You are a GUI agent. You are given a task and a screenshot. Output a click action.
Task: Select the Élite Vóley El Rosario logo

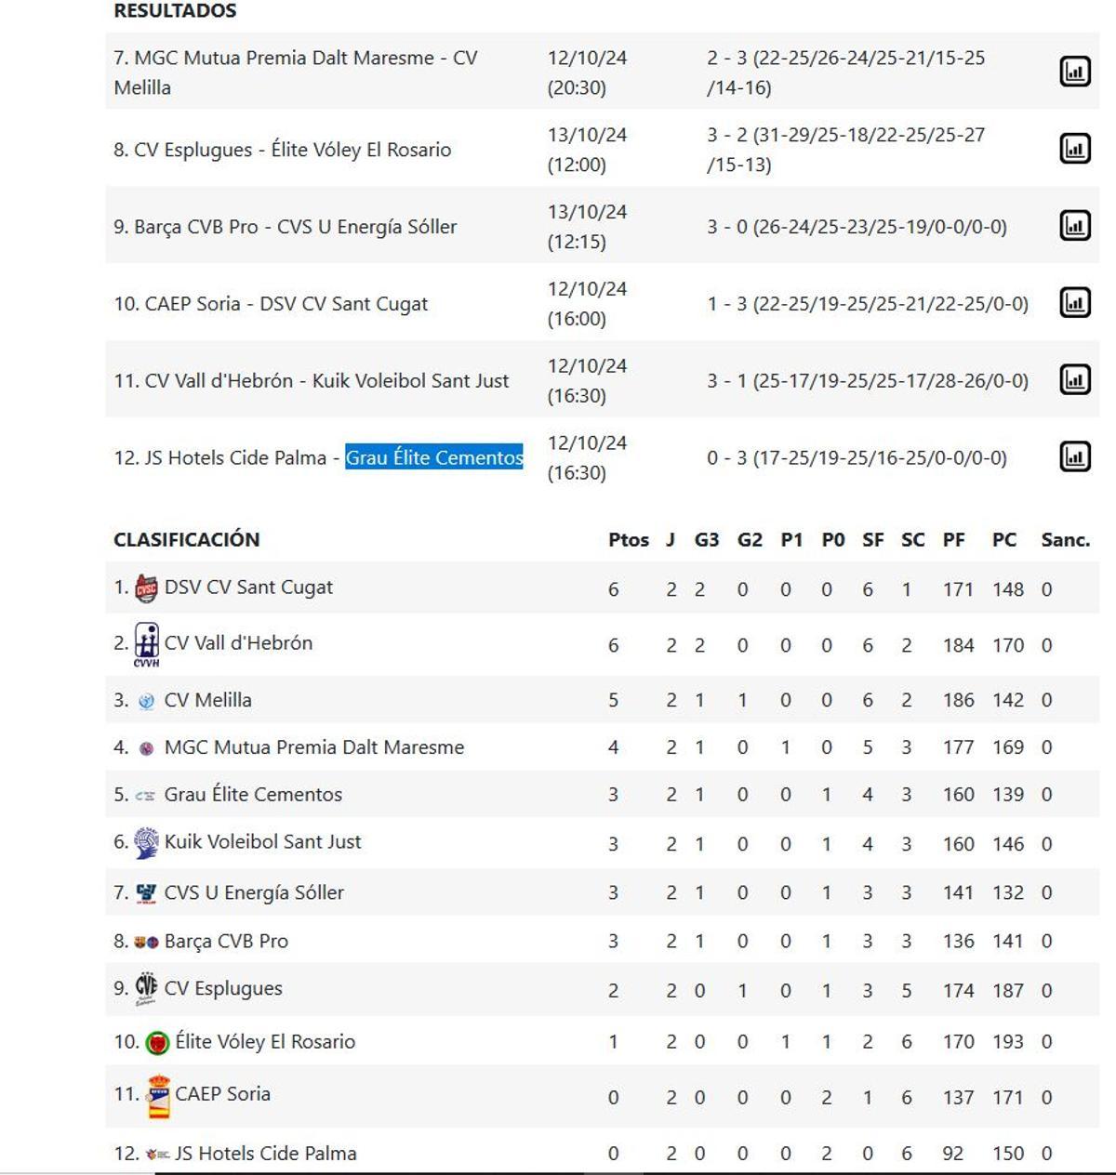(155, 1042)
